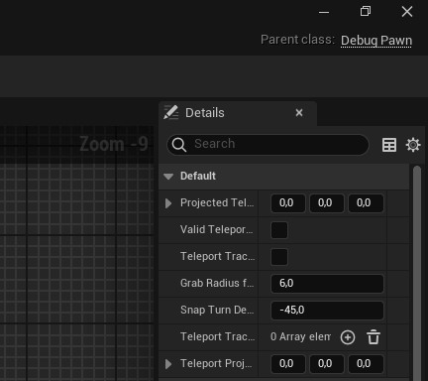The height and width of the screenshot is (381, 428).
Task: Select the Valid Telepor... property label
Action: pos(217,230)
